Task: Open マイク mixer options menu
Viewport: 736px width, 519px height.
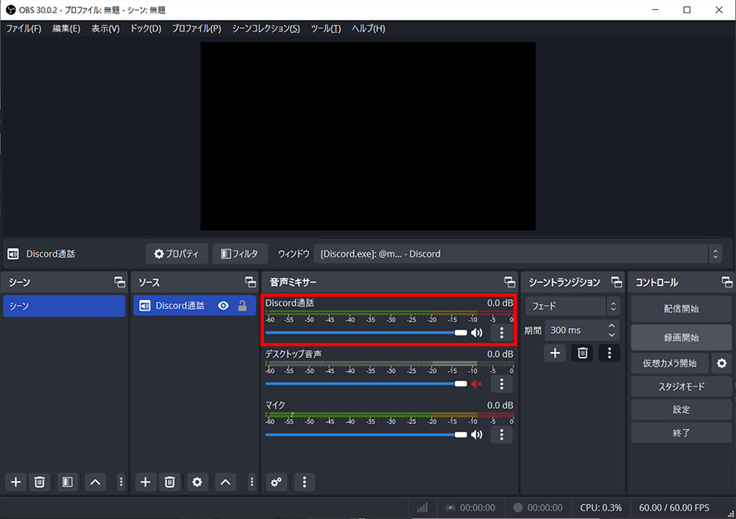Action: click(501, 435)
